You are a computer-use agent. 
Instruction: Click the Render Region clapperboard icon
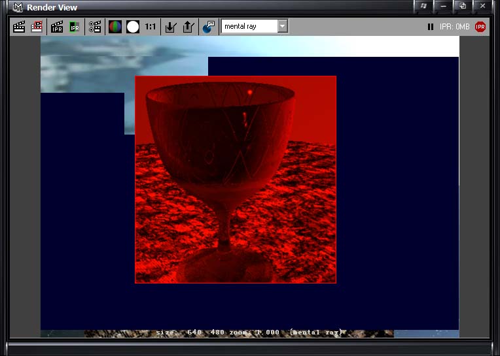coord(37,26)
